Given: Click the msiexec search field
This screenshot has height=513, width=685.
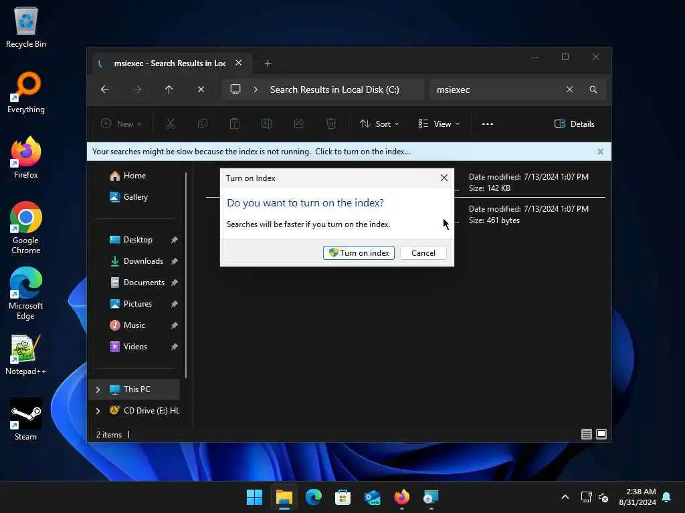Looking at the screenshot, I should click(498, 90).
